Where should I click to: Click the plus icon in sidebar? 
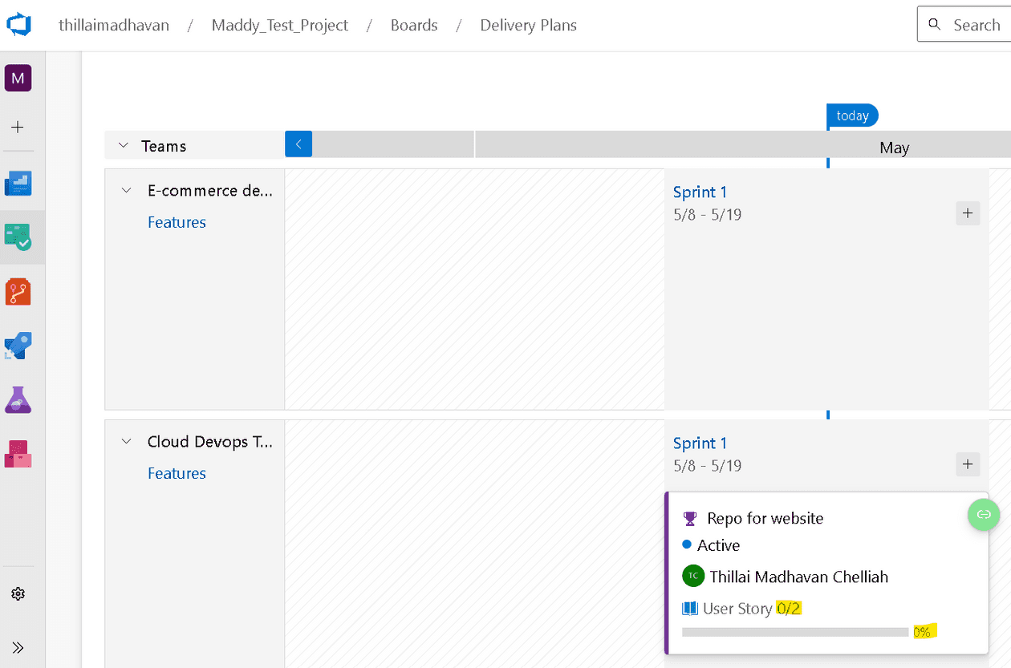pyautogui.click(x=18, y=127)
